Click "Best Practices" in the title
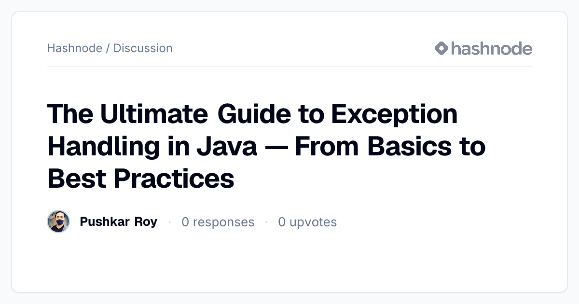This screenshot has width=579, height=304. point(140,178)
